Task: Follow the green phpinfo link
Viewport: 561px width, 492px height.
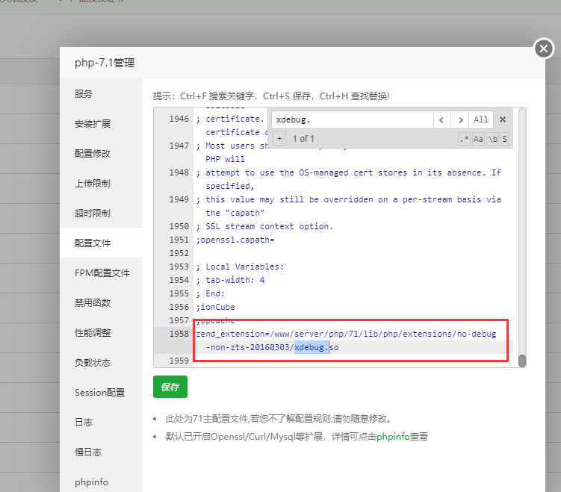Action: pyautogui.click(x=393, y=437)
